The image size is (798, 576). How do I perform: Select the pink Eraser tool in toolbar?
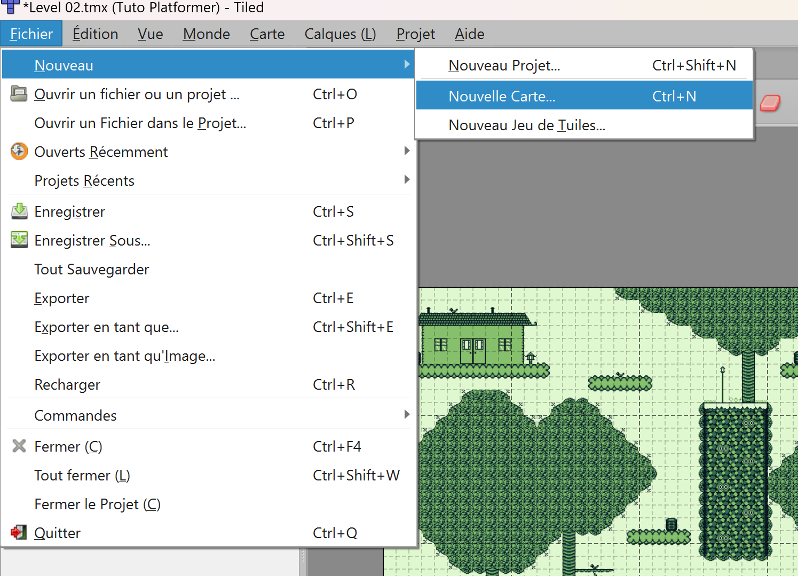[770, 103]
